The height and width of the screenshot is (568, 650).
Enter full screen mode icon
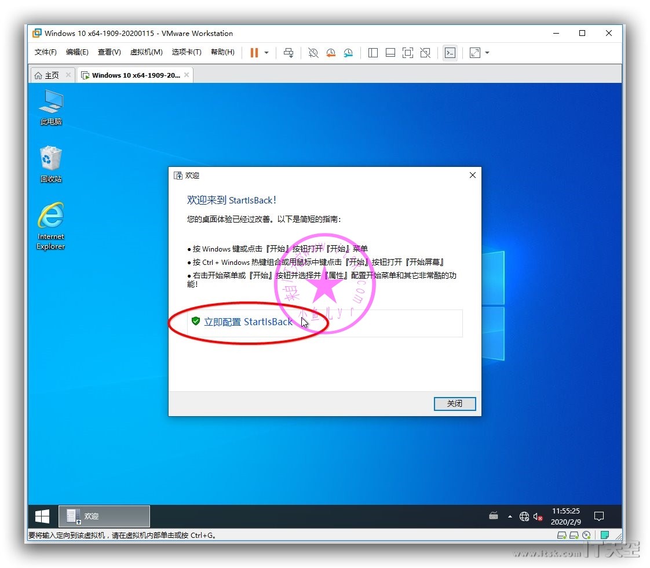coord(408,53)
